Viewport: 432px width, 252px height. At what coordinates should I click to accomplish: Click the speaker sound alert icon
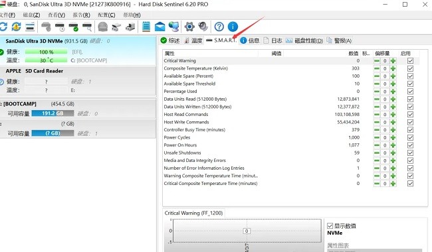203,27
